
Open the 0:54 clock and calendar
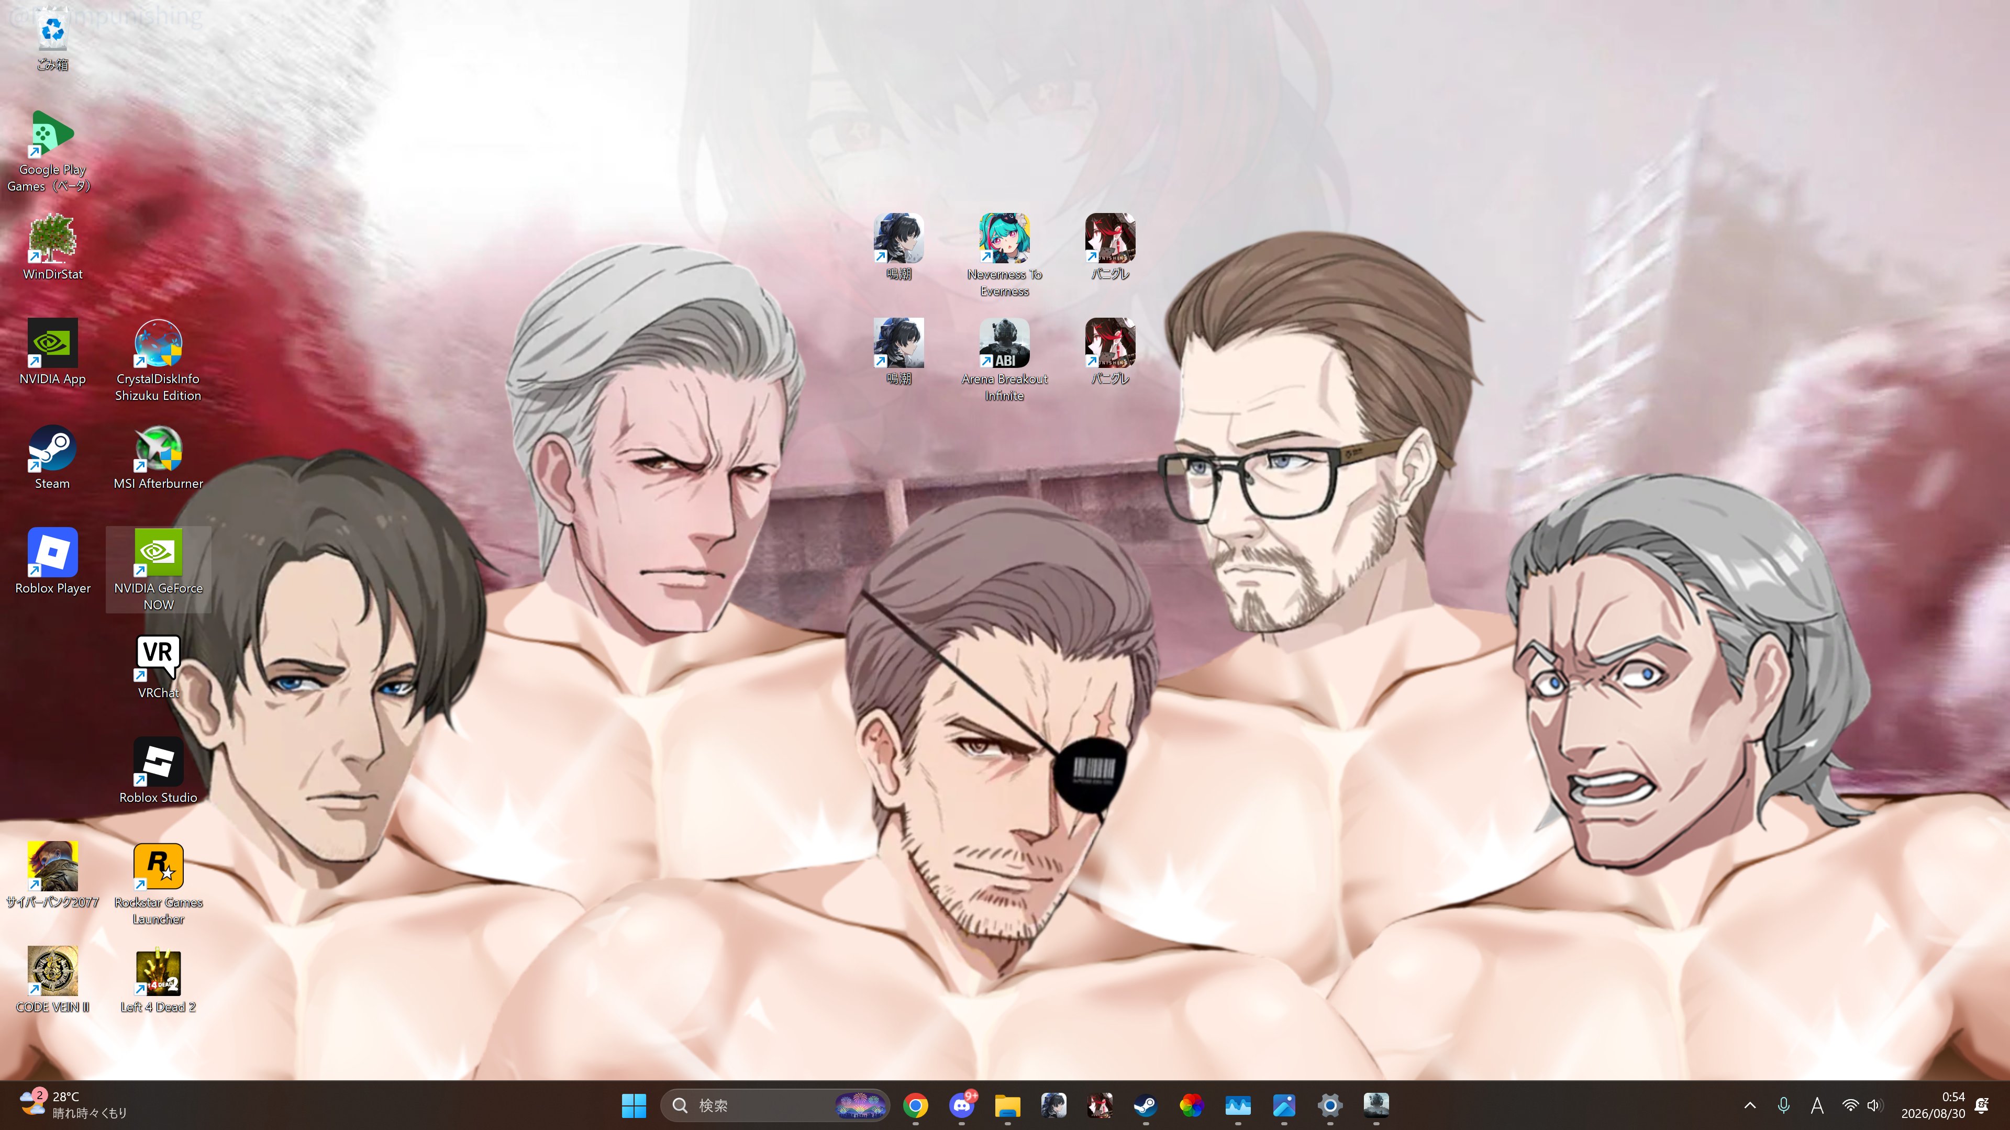(1933, 1105)
